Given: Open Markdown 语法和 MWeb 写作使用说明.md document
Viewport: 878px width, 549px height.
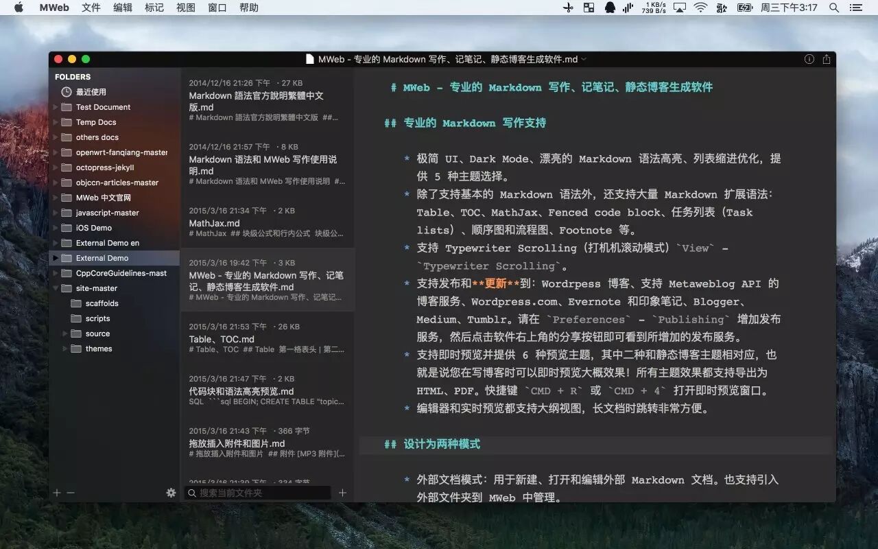Looking at the screenshot, I should click(268, 164).
